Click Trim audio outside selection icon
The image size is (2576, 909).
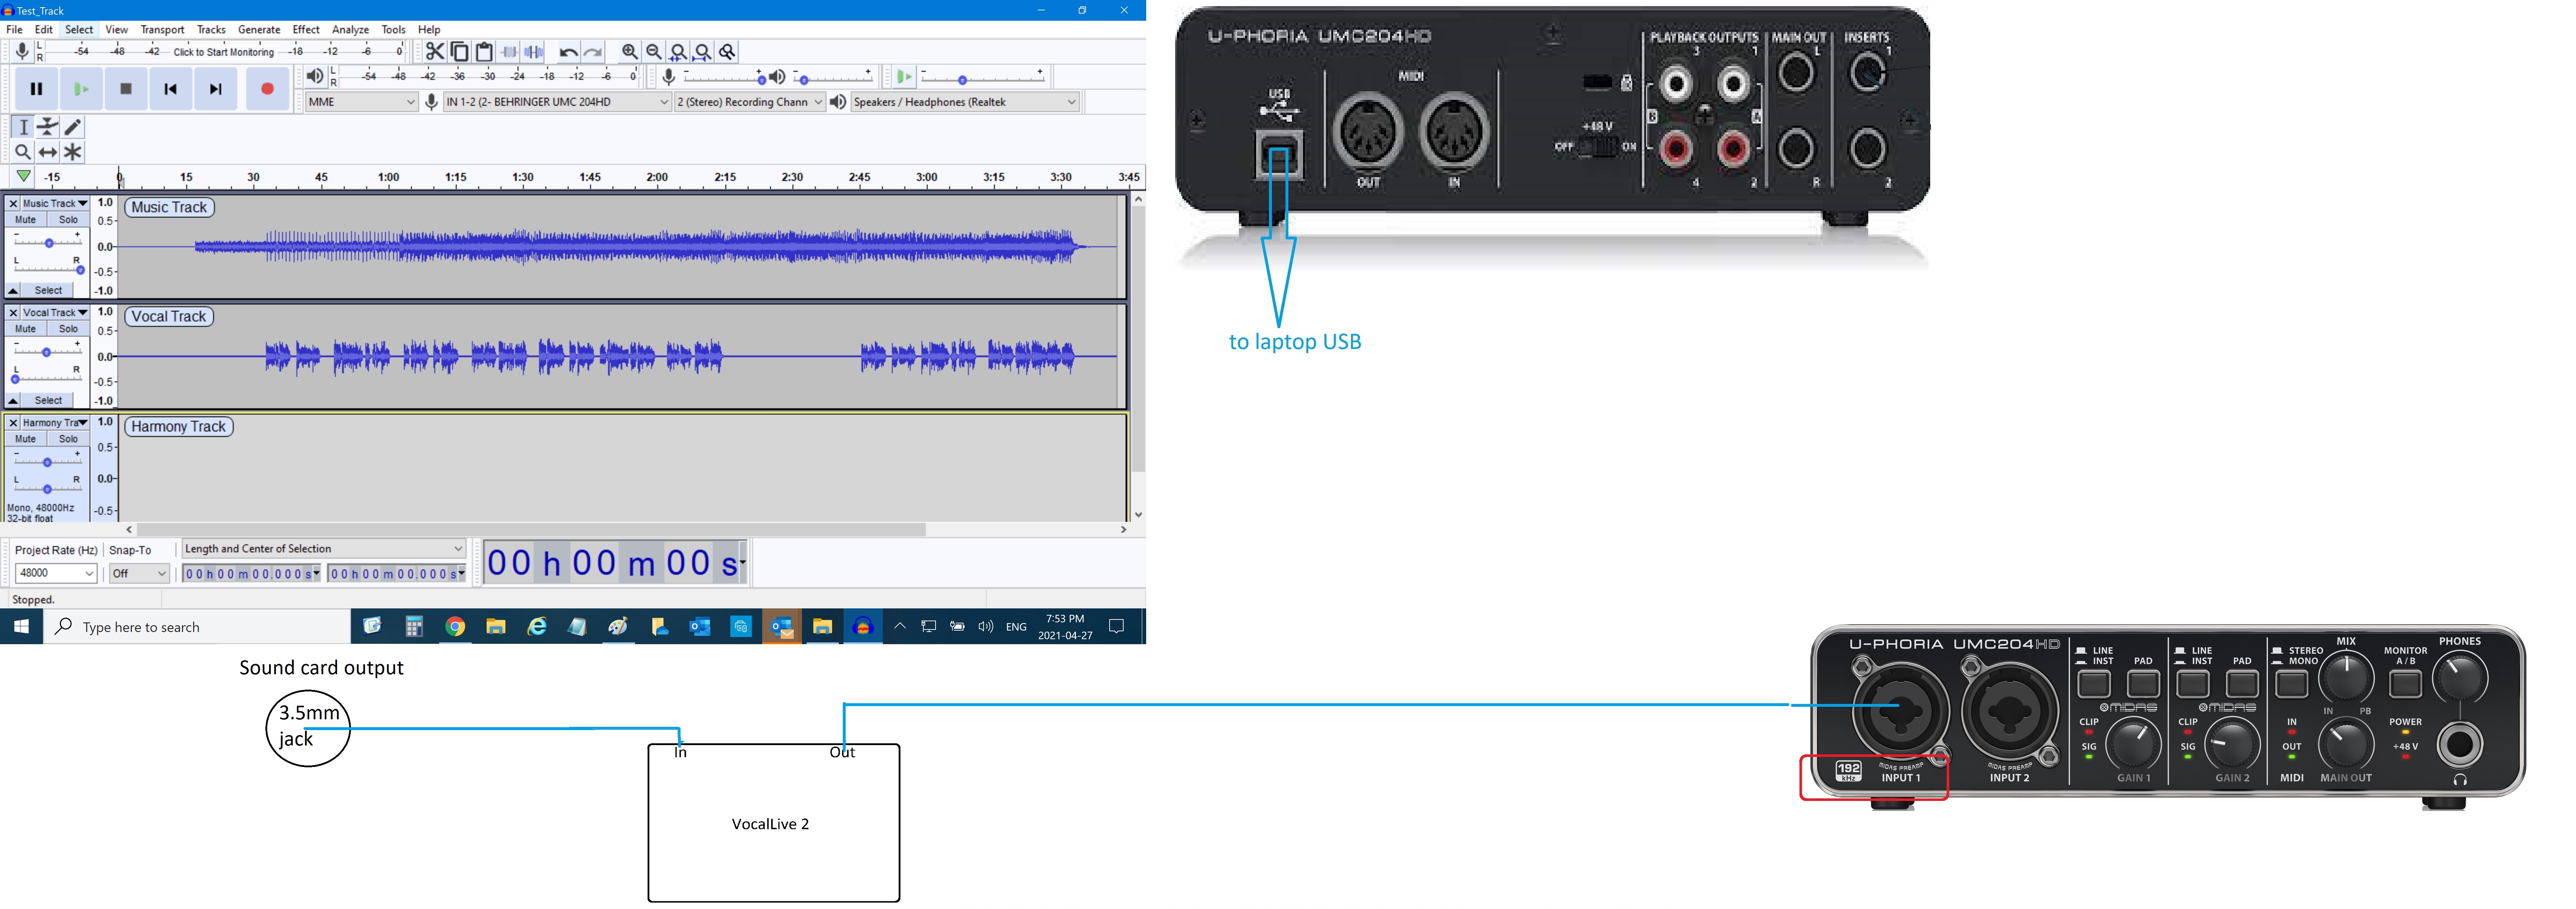point(509,52)
